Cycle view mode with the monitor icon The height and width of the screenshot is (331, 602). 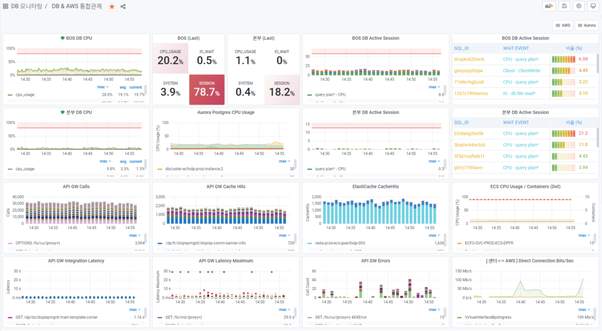tap(593, 6)
